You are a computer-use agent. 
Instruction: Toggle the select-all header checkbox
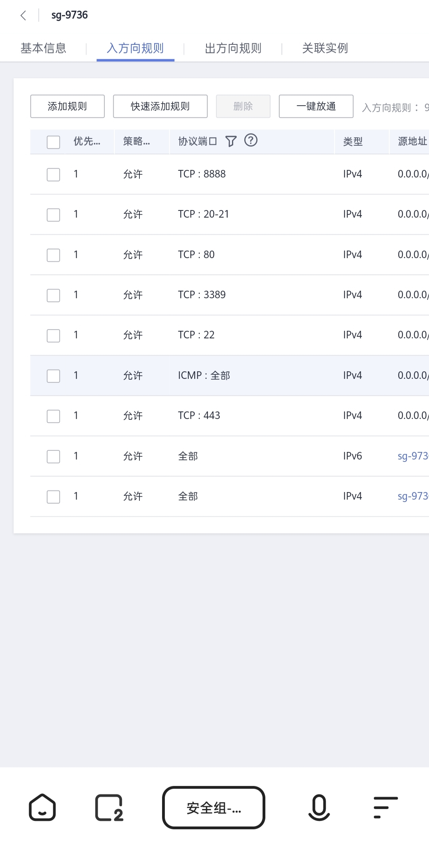coord(53,142)
